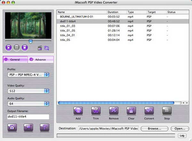
Task: Start playback with the Play button
Action: click(8, 48)
